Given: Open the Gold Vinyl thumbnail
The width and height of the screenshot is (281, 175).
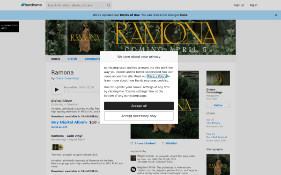Looking at the screenshot, I should 58,147.
